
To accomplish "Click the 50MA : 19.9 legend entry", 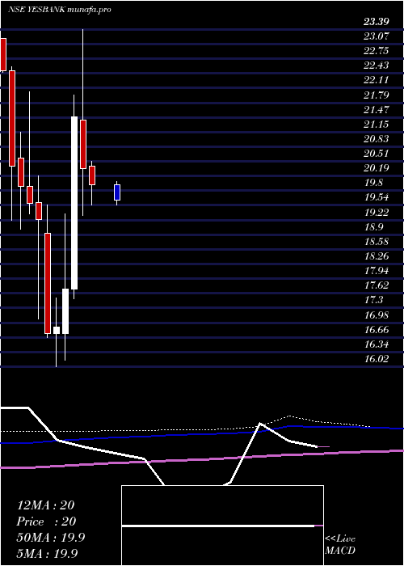I will [x=51, y=538].
